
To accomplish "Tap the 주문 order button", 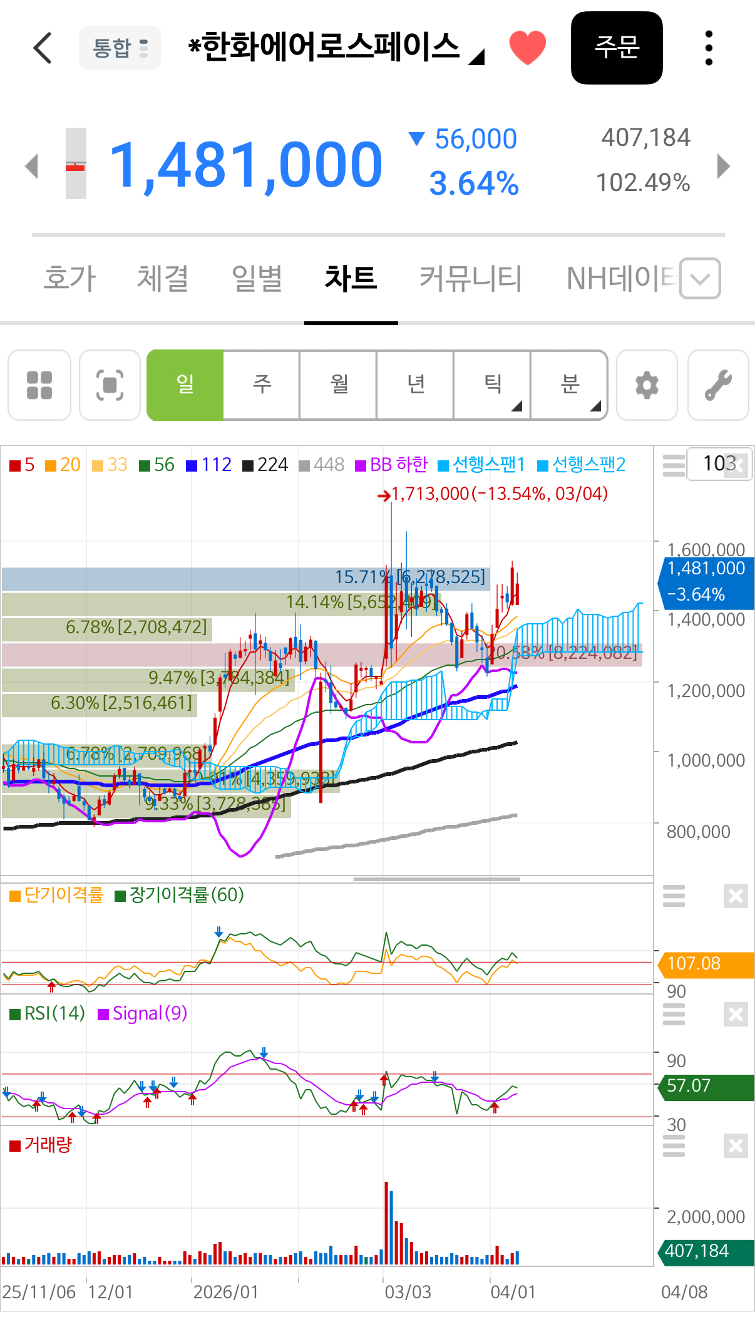I will pos(617,48).
